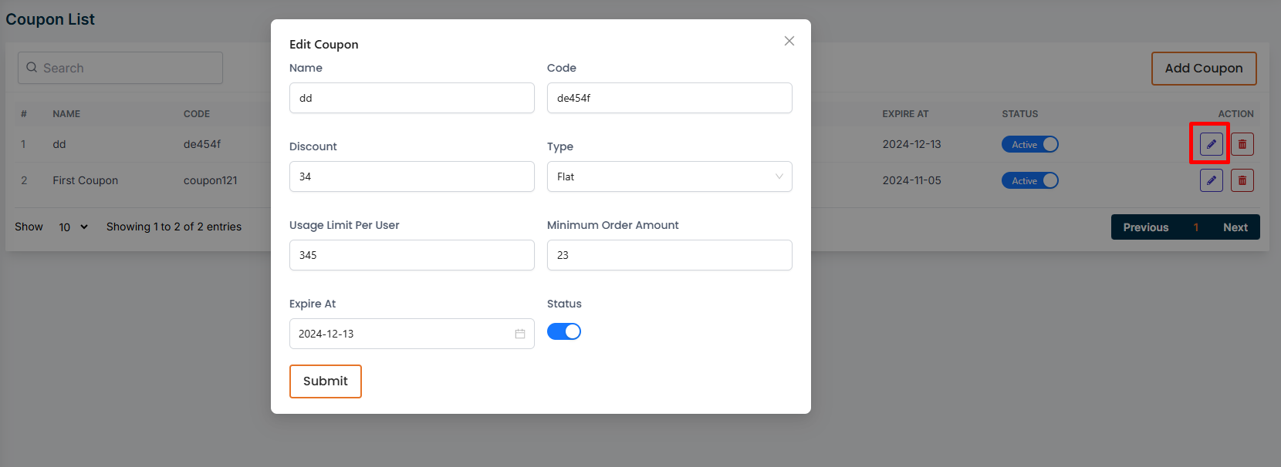Go to the Previous page

[1145, 227]
